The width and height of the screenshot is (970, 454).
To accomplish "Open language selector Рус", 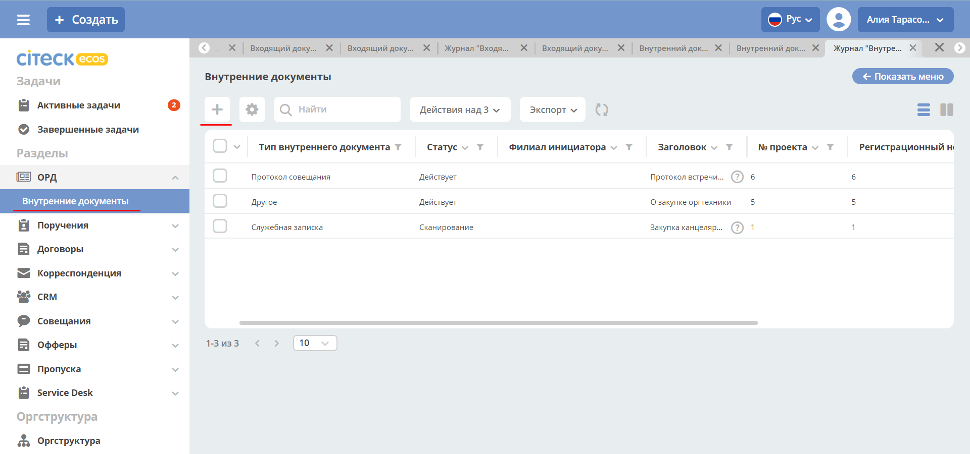I will [791, 20].
